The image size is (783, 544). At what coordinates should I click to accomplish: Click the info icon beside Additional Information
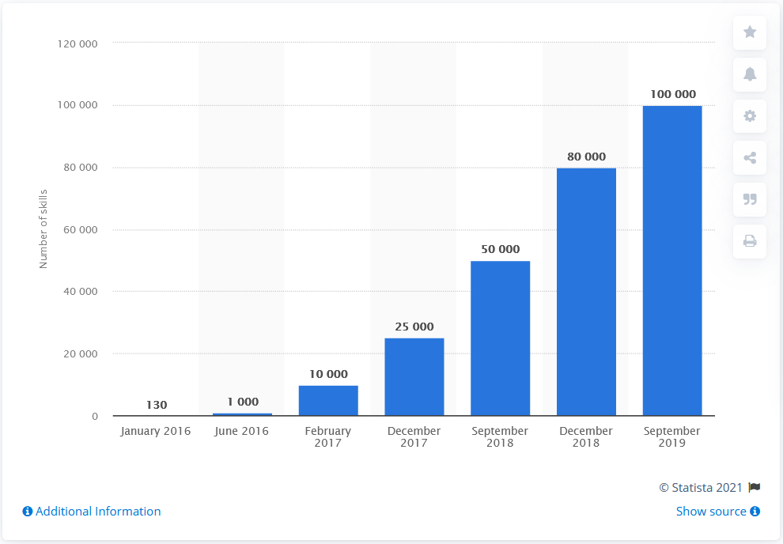pos(28,512)
